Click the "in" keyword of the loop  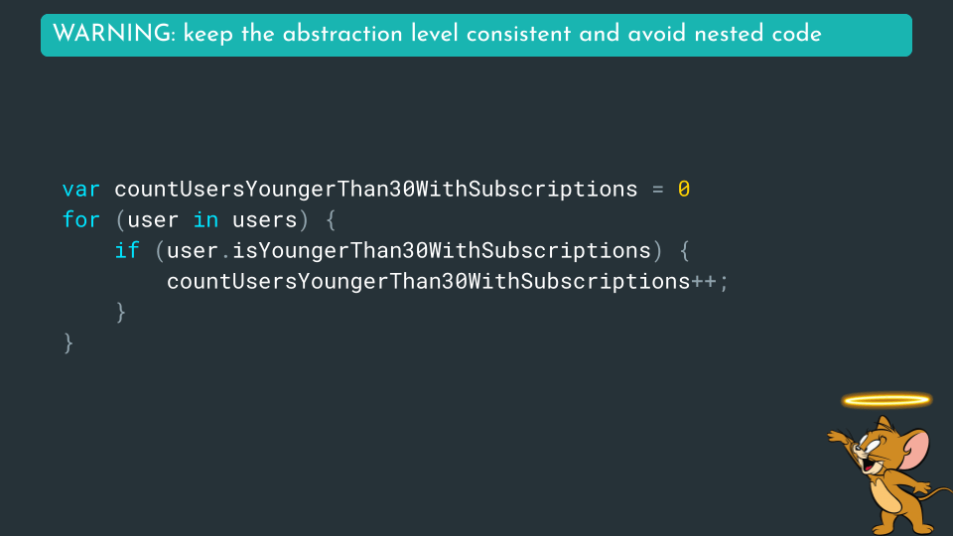pos(205,219)
